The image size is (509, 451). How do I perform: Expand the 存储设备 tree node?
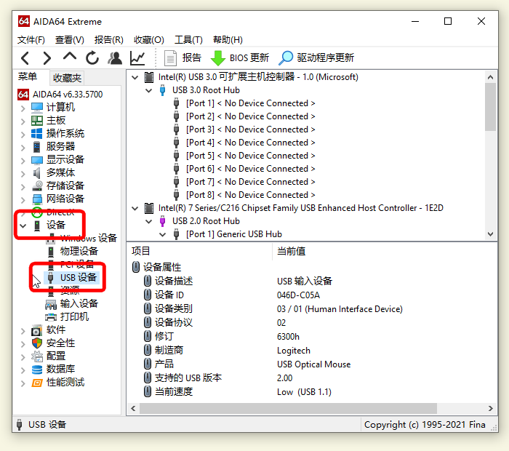click(23, 187)
